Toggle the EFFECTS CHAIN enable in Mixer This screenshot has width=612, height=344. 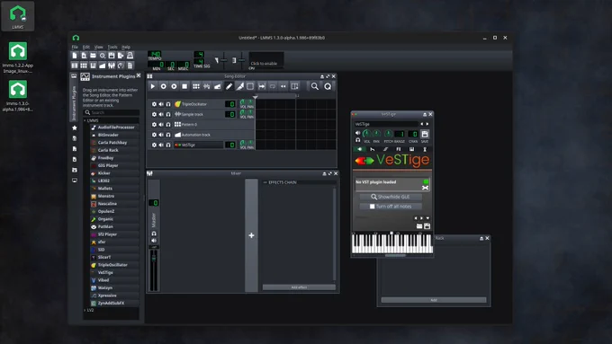(x=265, y=182)
